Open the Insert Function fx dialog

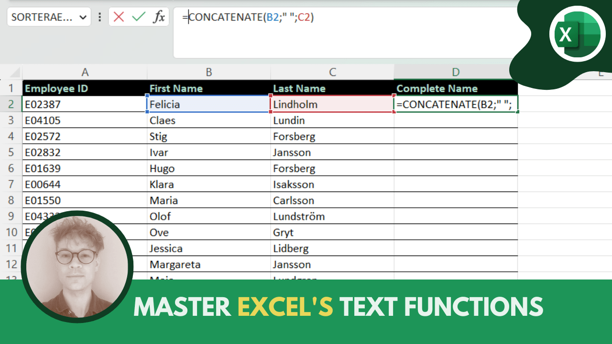(159, 17)
